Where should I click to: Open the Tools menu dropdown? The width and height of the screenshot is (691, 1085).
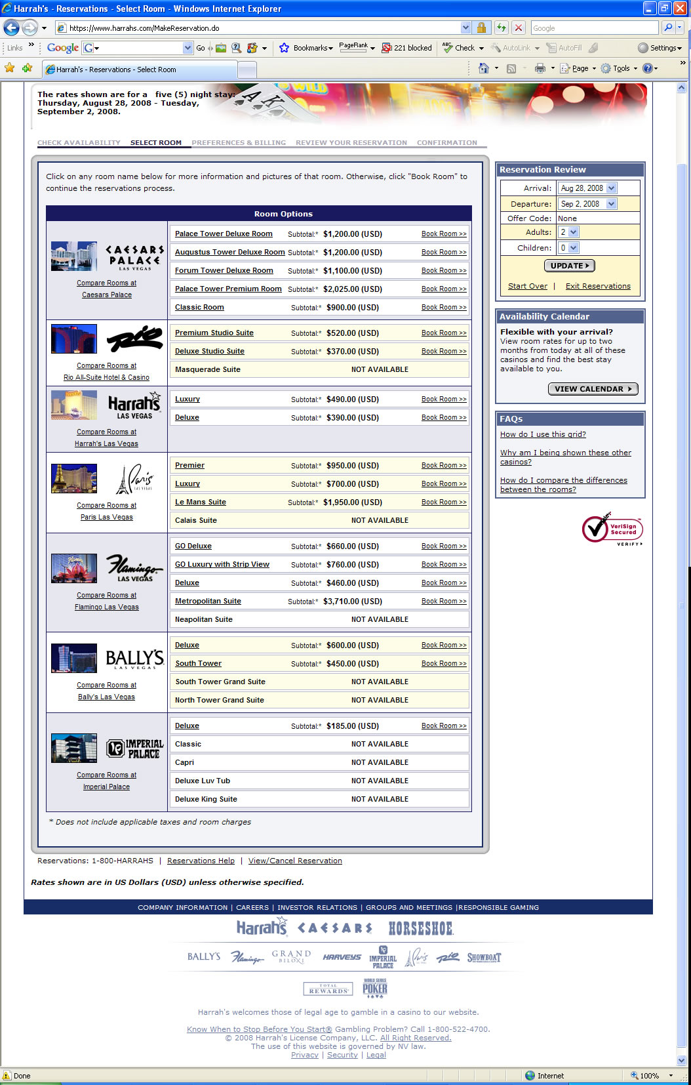[619, 68]
